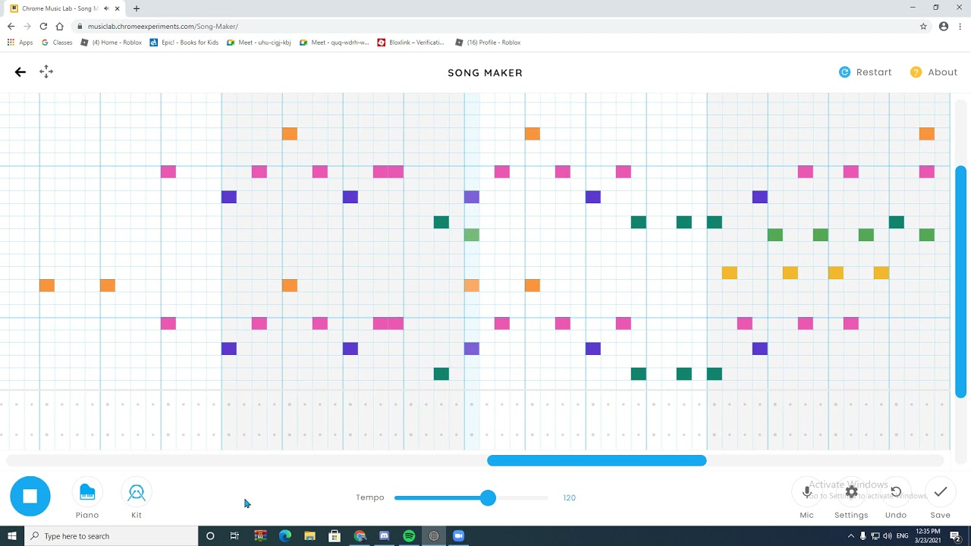The image size is (971, 546).
Task: Focus the address bar URL
Action: pyautogui.click(x=163, y=27)
